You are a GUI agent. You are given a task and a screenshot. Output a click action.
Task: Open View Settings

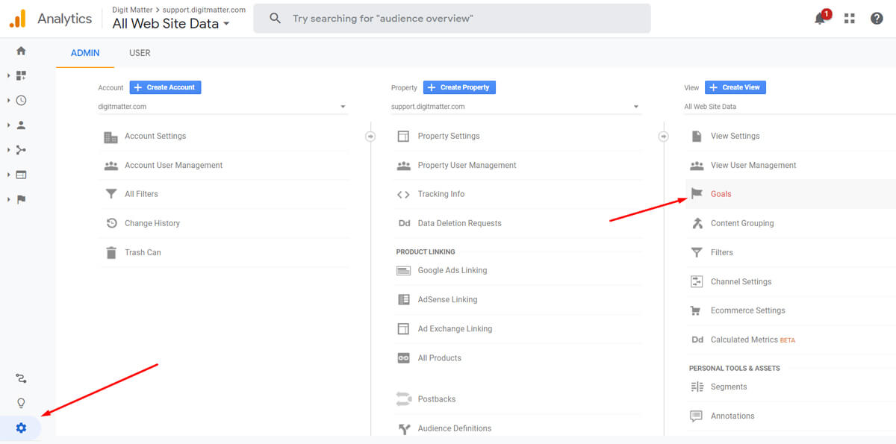tap(735, 136)
